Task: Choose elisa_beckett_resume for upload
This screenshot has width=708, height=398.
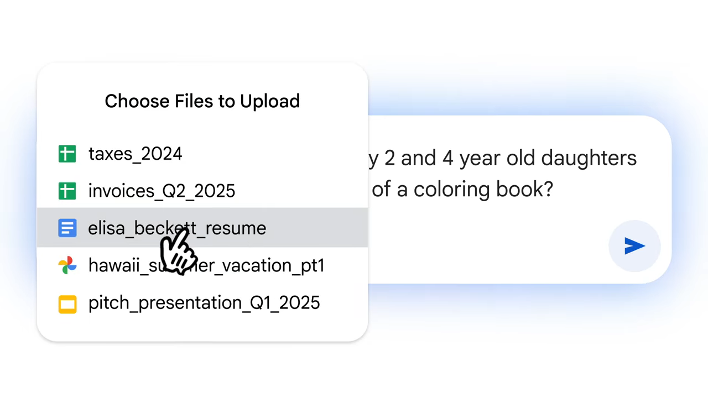Action: [x=177, y=228]
